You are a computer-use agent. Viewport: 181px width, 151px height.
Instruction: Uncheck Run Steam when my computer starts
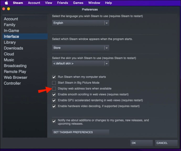pyautogui.click(x=54, y=77)
